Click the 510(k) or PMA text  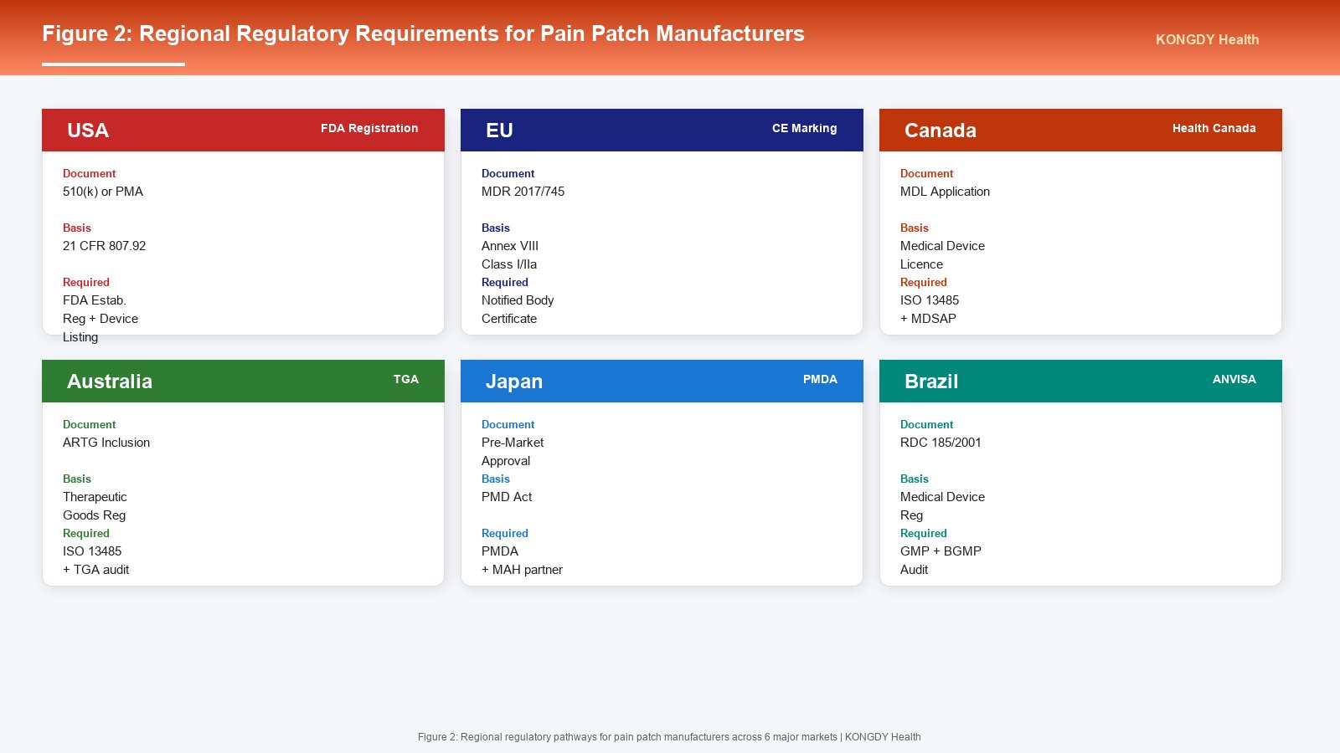point(103,192)
